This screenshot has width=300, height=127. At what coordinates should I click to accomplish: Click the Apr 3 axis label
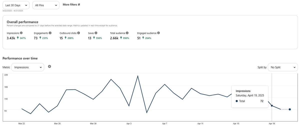tap(129, 123)
